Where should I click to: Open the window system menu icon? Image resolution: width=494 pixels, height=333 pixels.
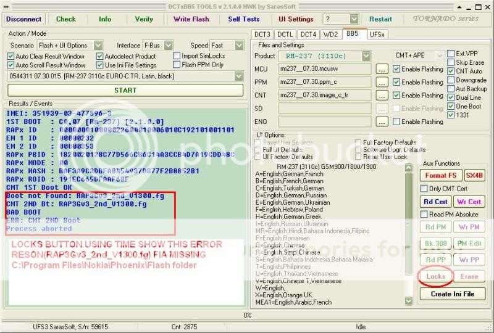click(6, 7)
